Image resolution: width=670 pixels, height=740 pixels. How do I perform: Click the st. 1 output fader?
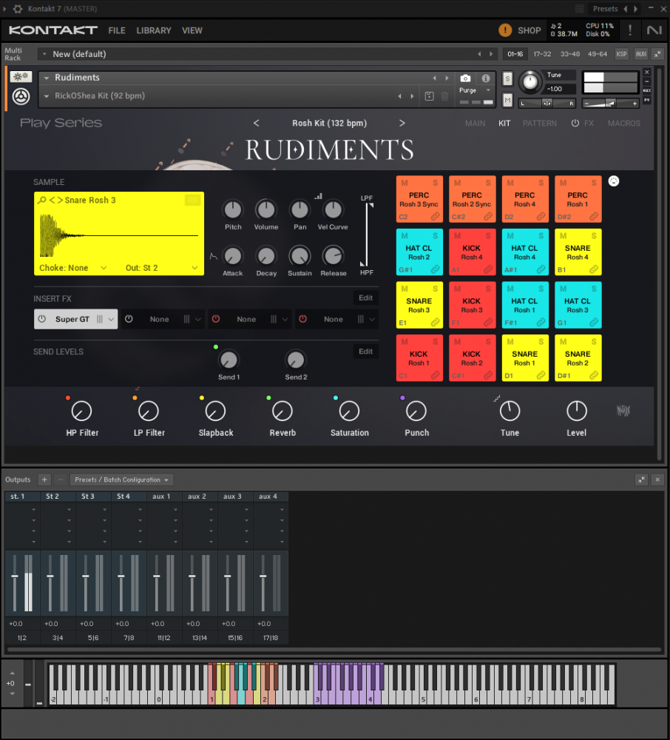15,576
